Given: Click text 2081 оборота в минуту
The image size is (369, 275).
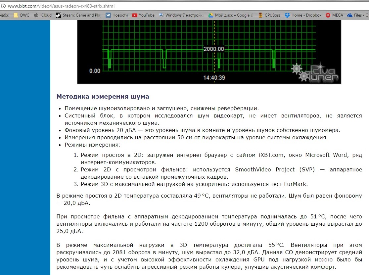Looking at the screenshot, I should (x=145, y=252).
